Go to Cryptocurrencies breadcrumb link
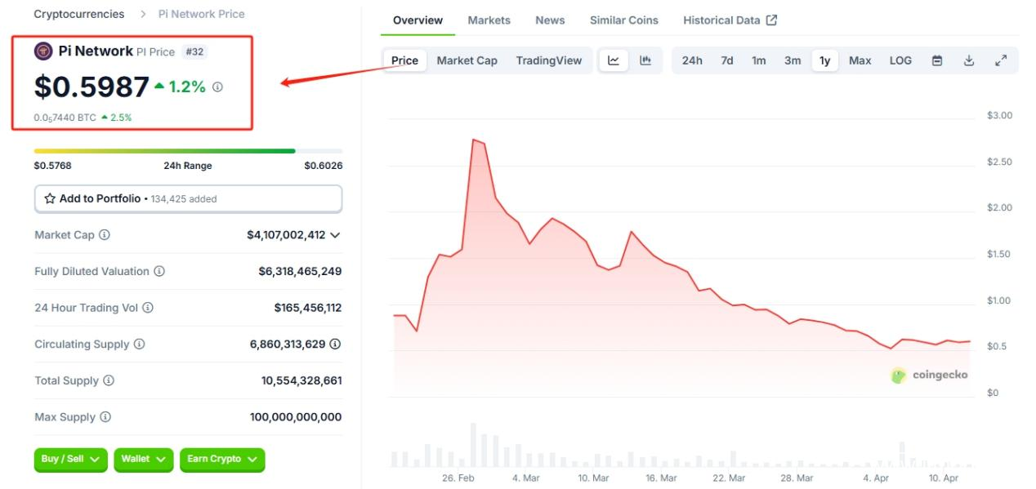Image resolution: width=1036 pixels, height=489 pixels. click(x=79, y=14)
